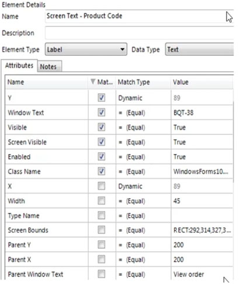Image resolution: width=240 pixels, height=284 pixels.
Task: Click the sort arrow icon in Match column header
Action: [93, 81]
